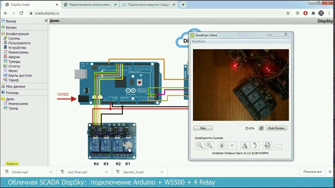Open Тренды in the configuration tree
Viewport: 335px width, 188px height.
(x=14, y=62)
